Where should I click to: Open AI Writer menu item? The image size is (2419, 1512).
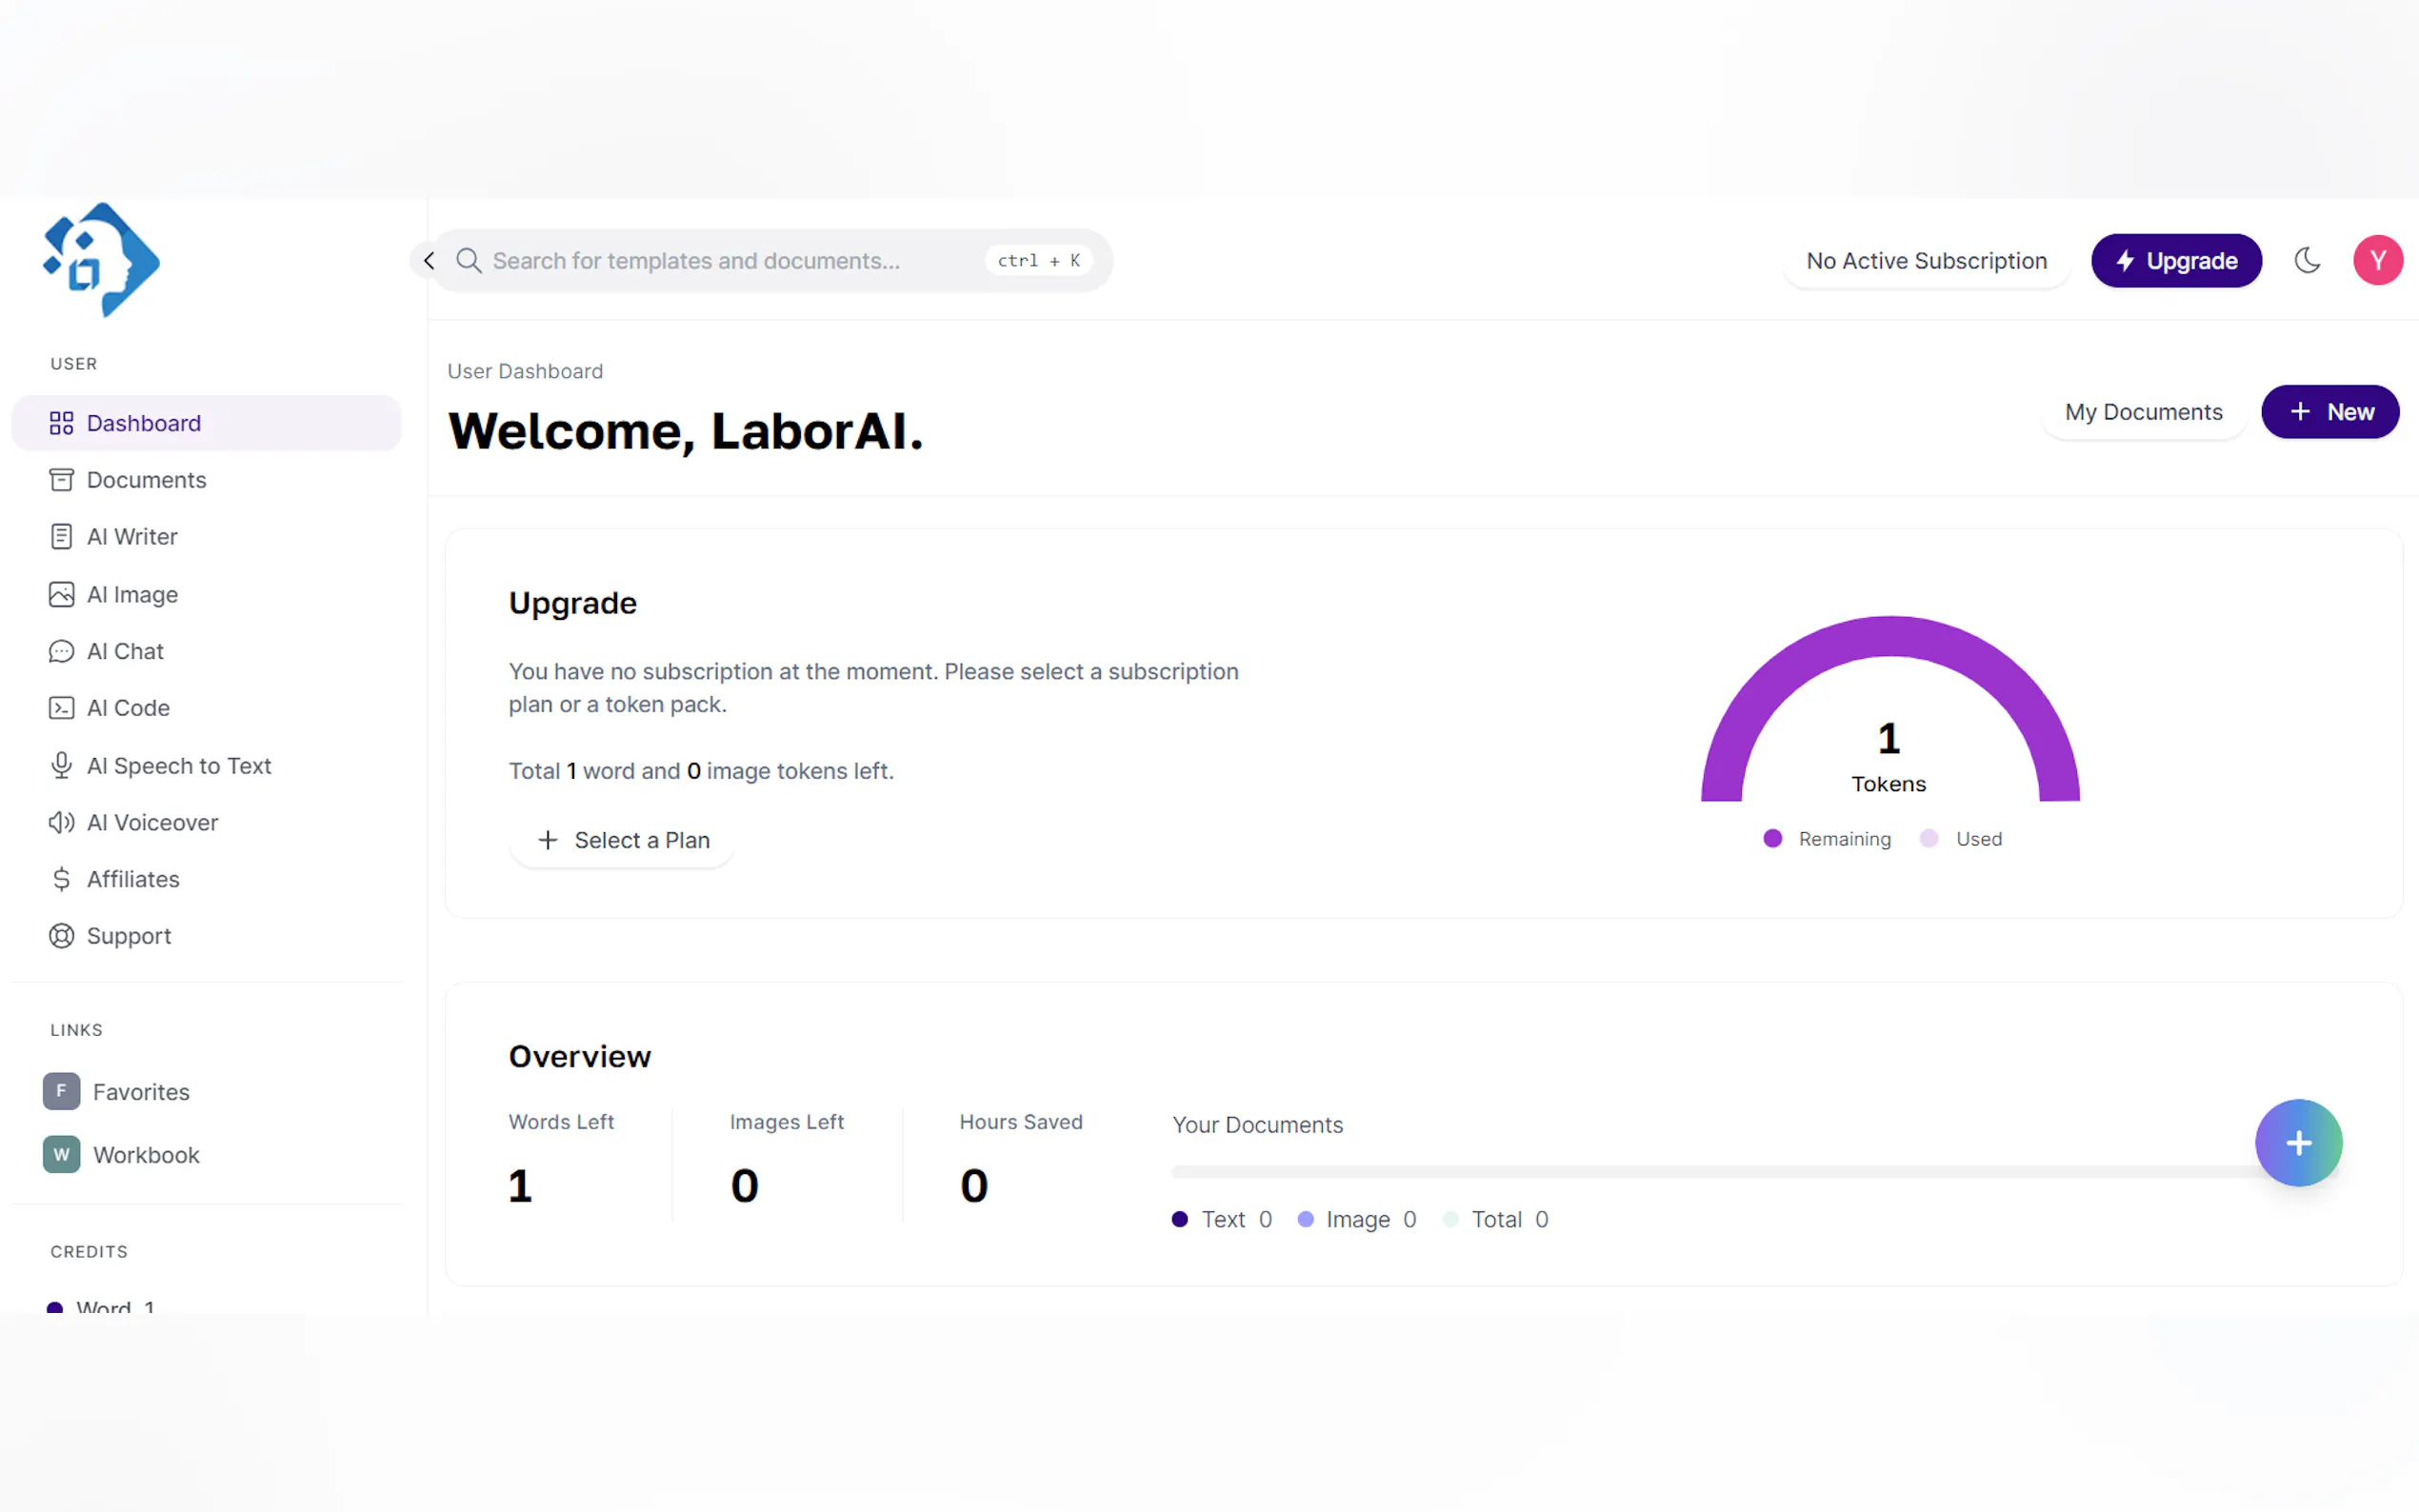pos(132,537)
